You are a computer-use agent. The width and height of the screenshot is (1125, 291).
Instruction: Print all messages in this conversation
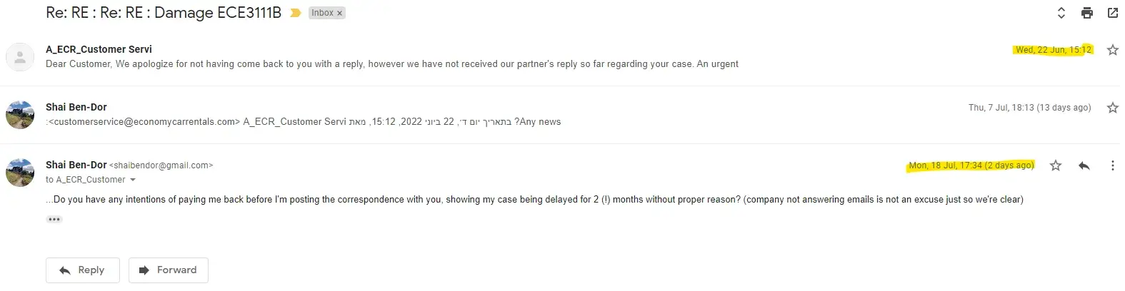(1086, 13)
